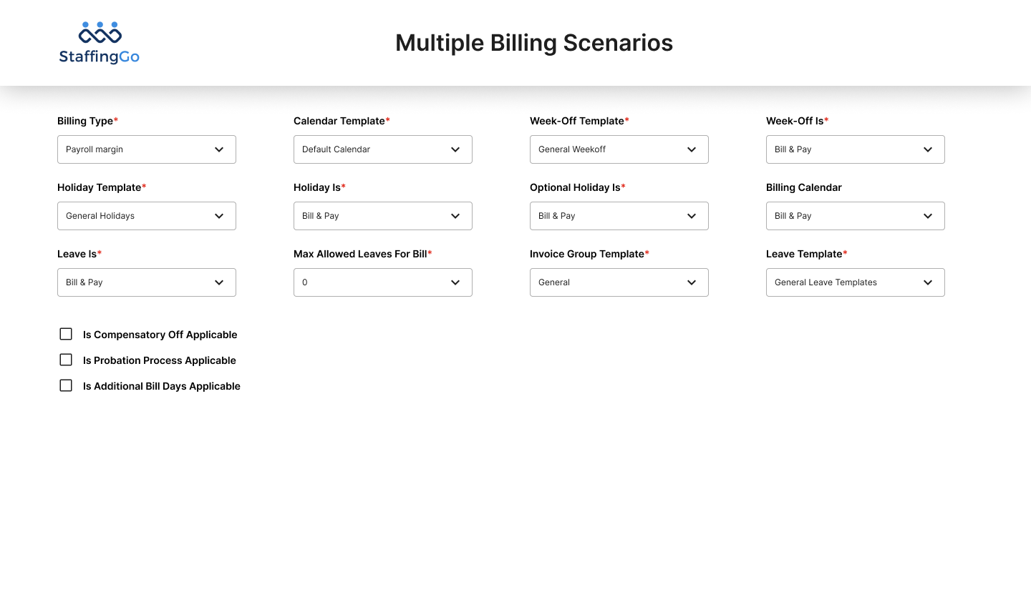Image resolution: width=1031 pixels, height=597 pixels.
Task: Click the Multiple Billing Scenarios heading
Action: click(x=534, y=43)
